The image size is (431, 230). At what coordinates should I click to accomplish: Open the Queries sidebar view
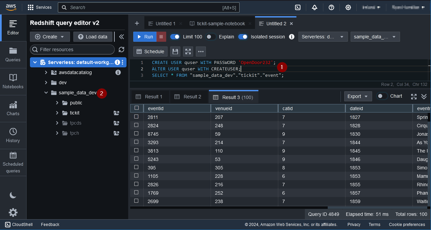(x=13, y=55)
